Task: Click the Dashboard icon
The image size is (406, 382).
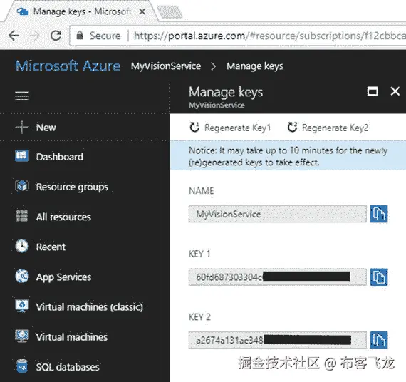Action: 22,156
